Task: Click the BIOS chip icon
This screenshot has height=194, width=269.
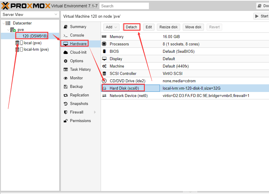Action: (104, 51)
